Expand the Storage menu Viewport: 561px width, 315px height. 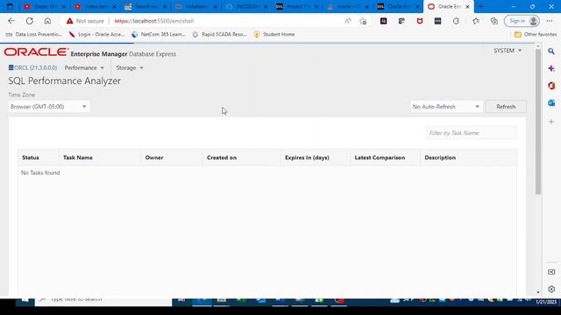coord(130,68)
